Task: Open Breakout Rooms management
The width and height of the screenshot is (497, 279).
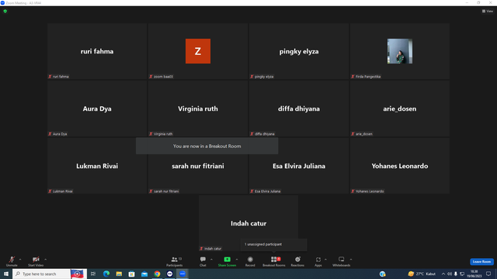Action: 274,261
